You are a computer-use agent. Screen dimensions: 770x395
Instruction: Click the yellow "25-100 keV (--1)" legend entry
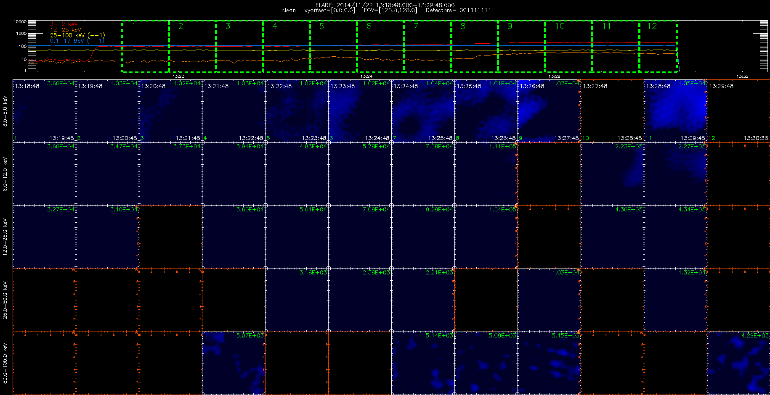(77, 35)
